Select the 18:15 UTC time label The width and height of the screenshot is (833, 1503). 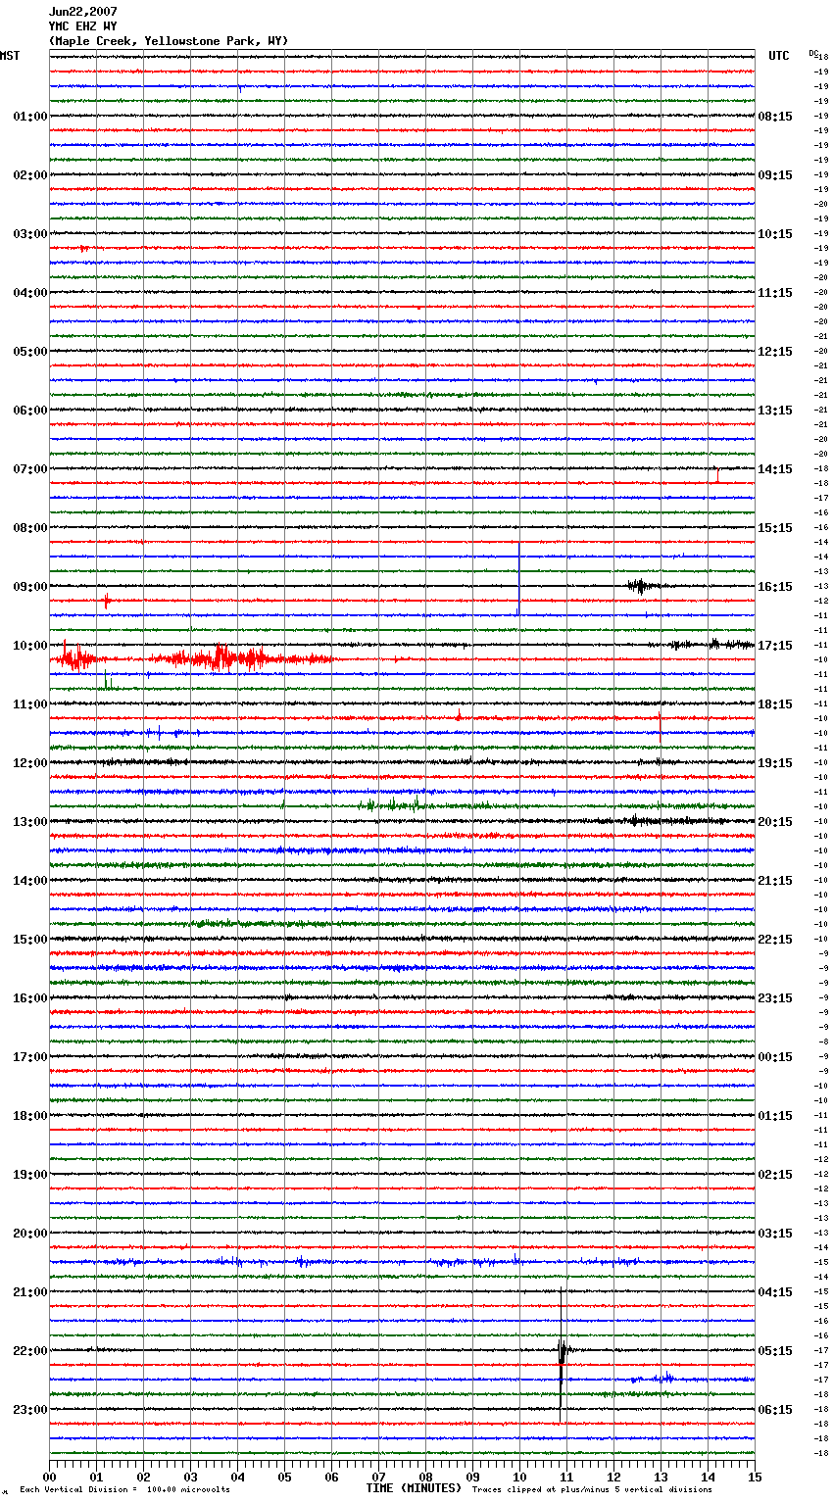click(775, 704)
